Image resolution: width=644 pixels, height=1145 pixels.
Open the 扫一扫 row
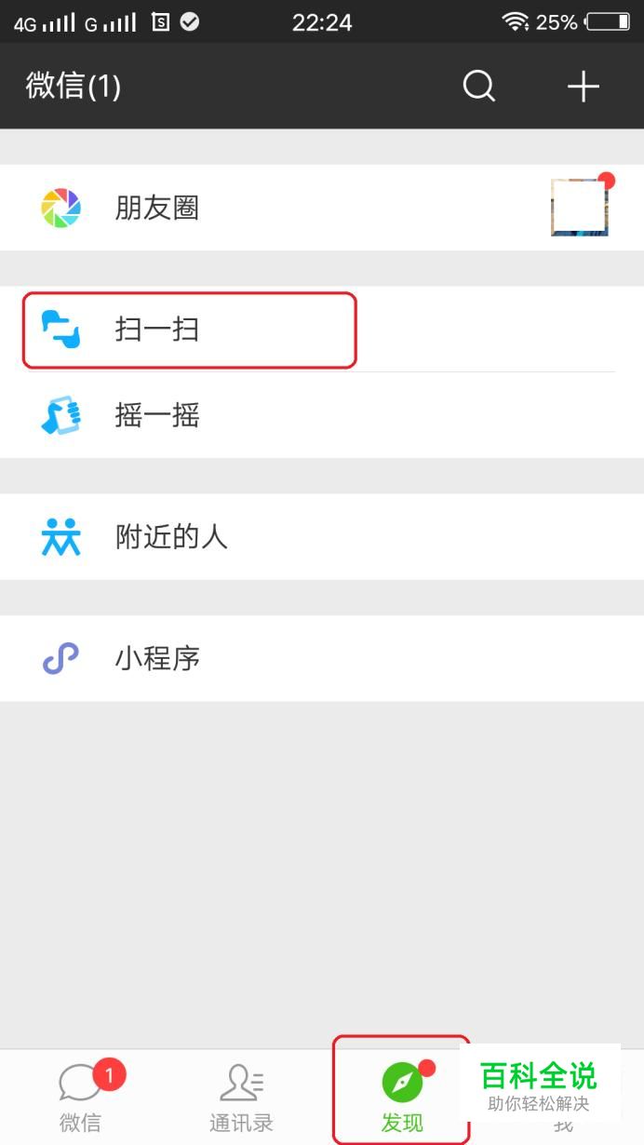pos(322,330)
